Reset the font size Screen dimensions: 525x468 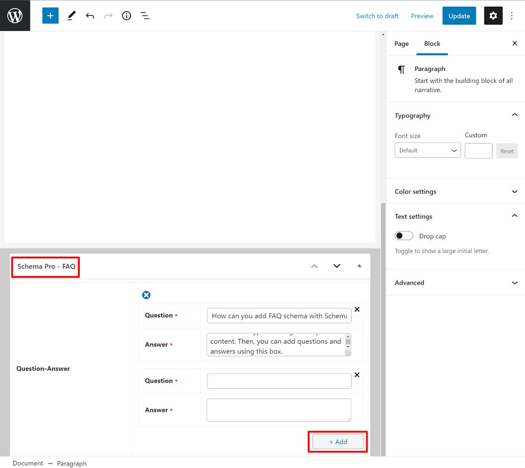tap(507, 151)
